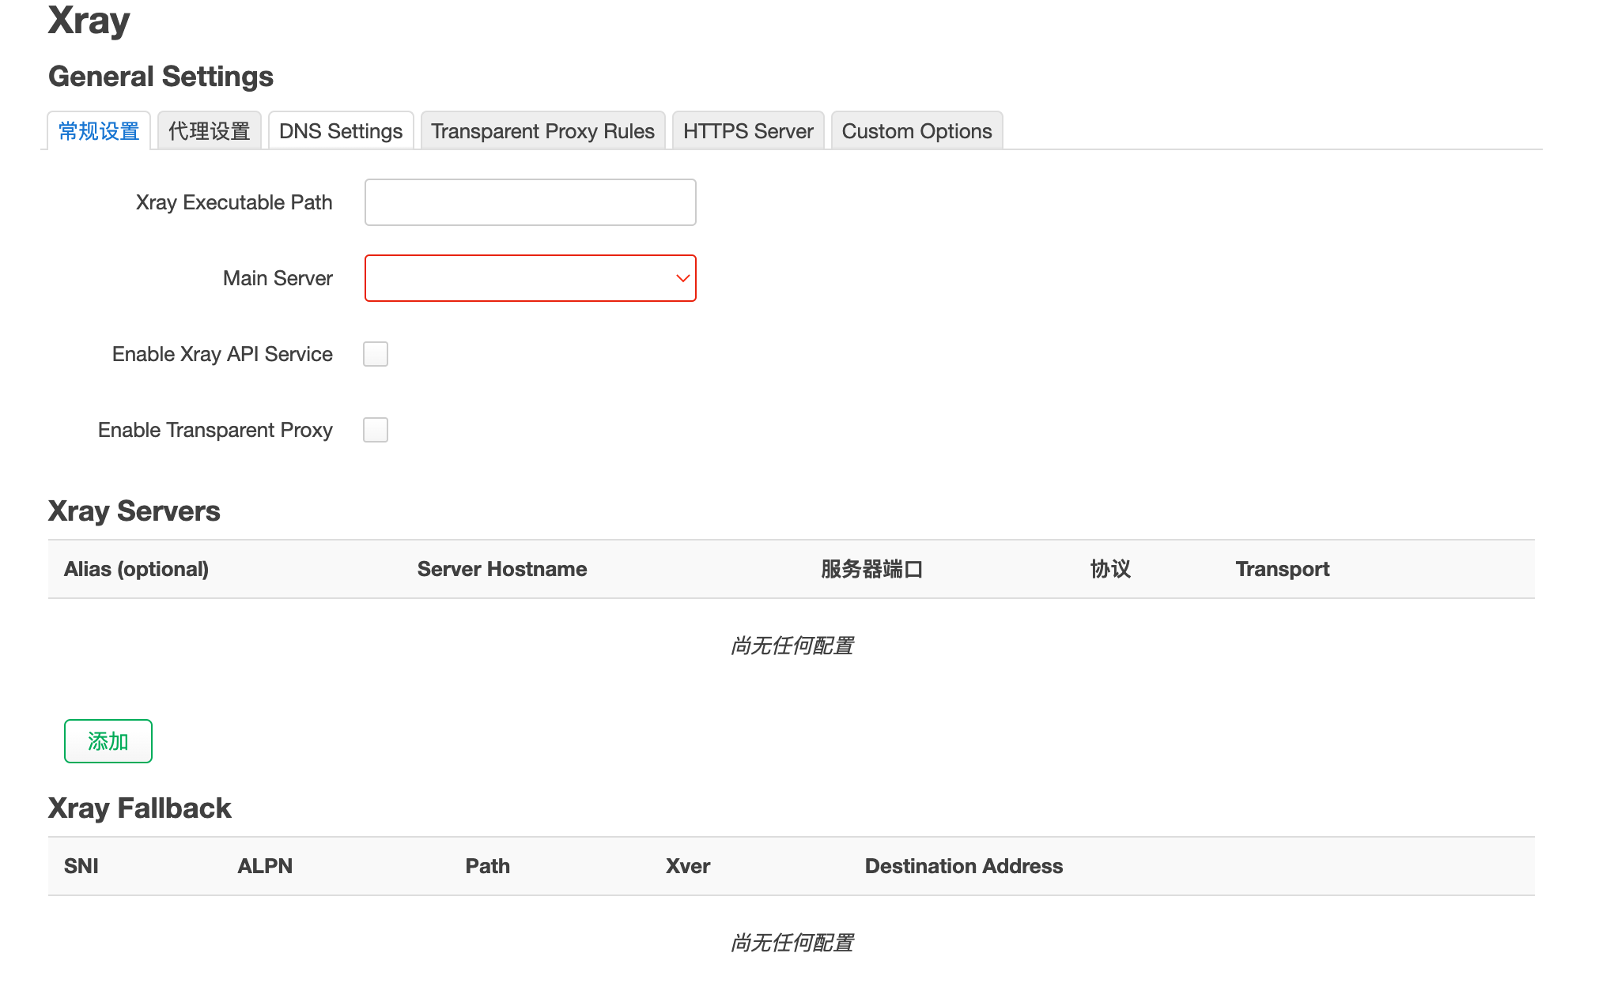Click the 服务器端口 column header
The image size is (1610, 983).
coord(872,569)
